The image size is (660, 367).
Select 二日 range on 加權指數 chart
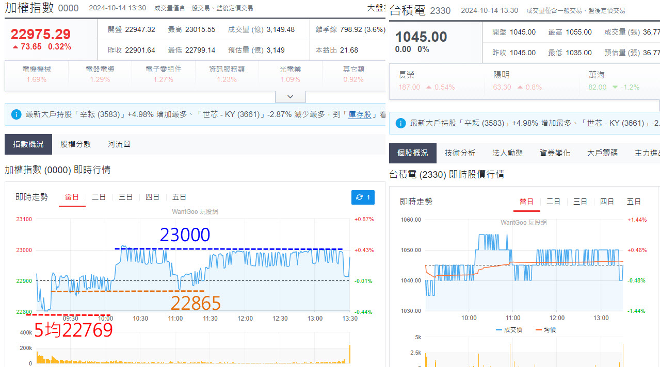point(99,197)
